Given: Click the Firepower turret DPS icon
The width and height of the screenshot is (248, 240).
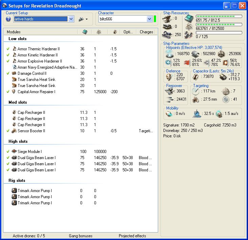Looking at the screenshot, I should click(169, 91).
